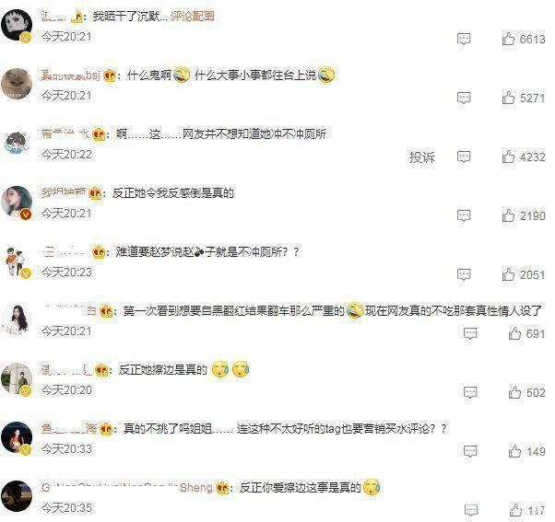Reply to the comment with 5271 likes

464,98
